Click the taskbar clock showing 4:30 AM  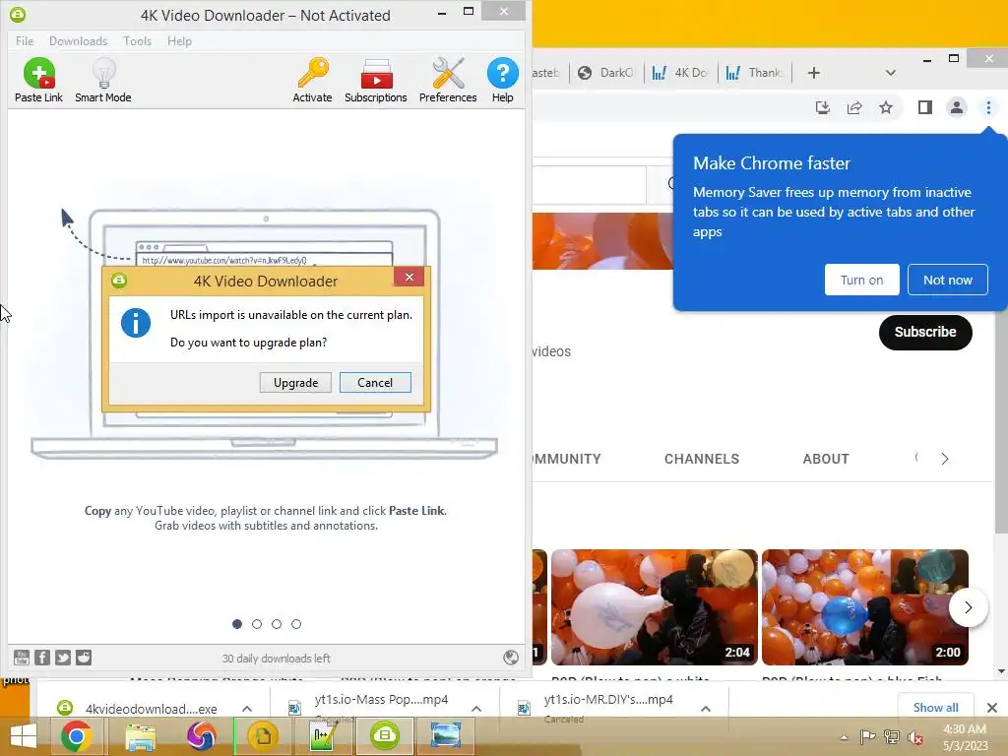(x=966, y=737)
